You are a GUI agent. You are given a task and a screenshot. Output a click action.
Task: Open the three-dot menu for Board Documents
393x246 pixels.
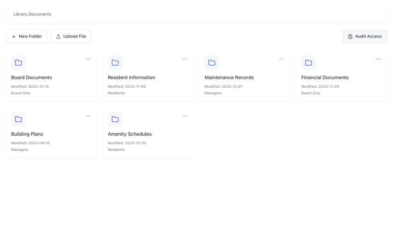coord(88,59)
